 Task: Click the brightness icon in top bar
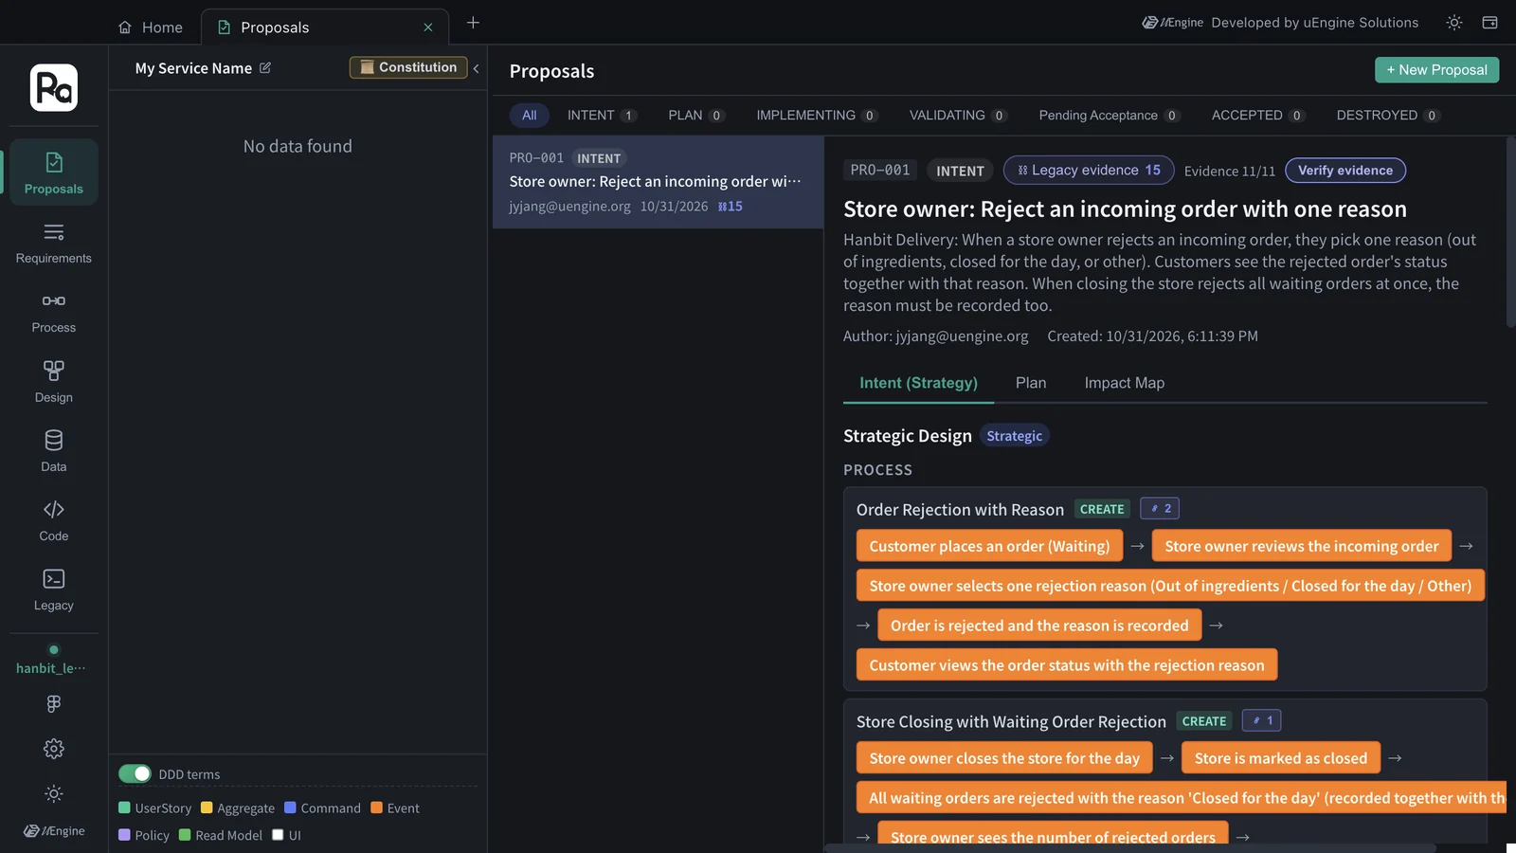coord(1454,23)
